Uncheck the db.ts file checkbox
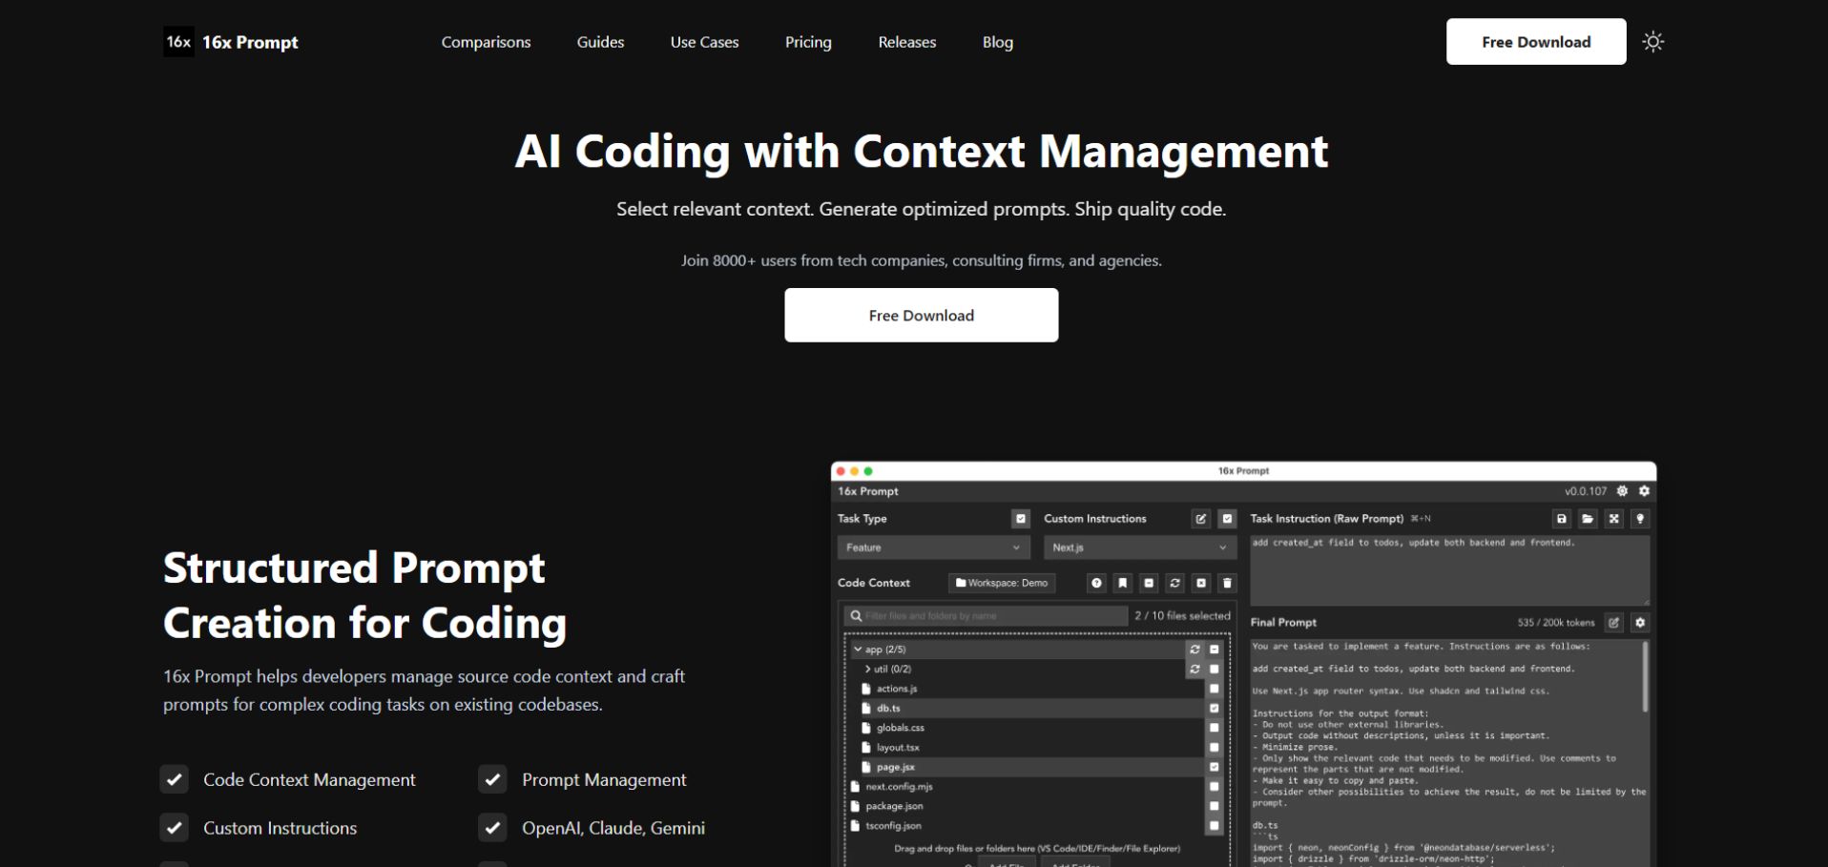Image resolution: width=1828 pixels, height=867 pixels. [x=1215, y=709]
